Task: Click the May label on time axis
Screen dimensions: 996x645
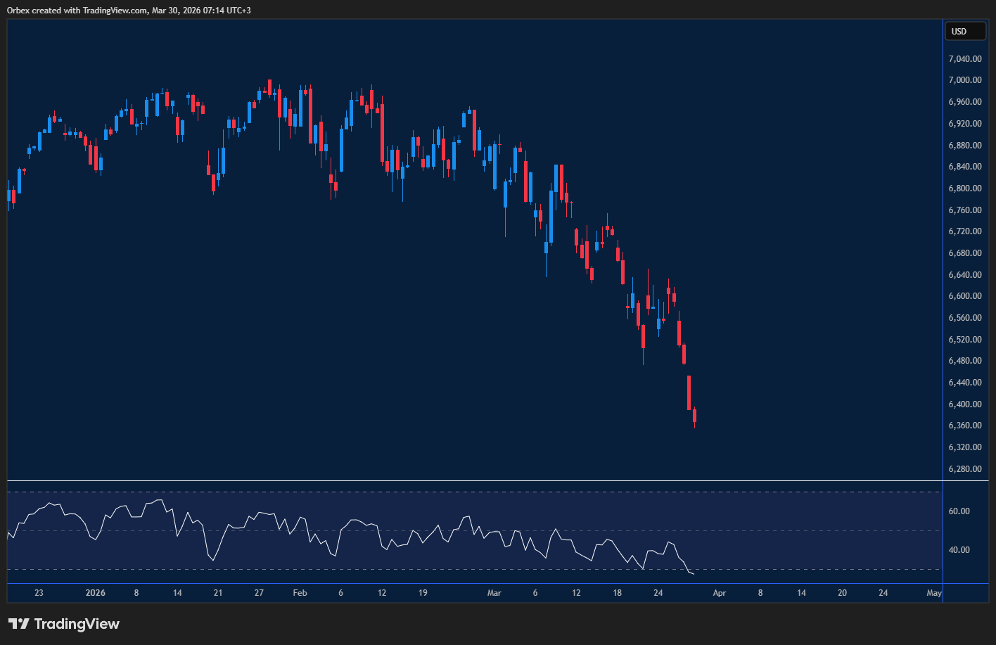Action: pyautogui.click(x=933, y=593)
